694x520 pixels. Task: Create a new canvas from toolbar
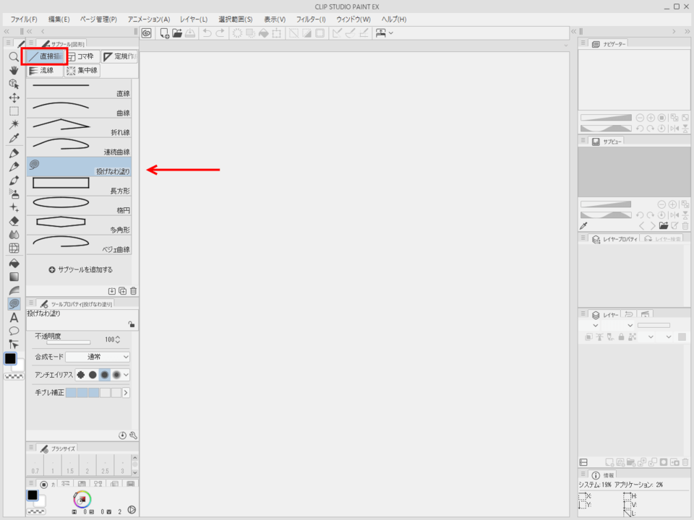click(164, 33)
